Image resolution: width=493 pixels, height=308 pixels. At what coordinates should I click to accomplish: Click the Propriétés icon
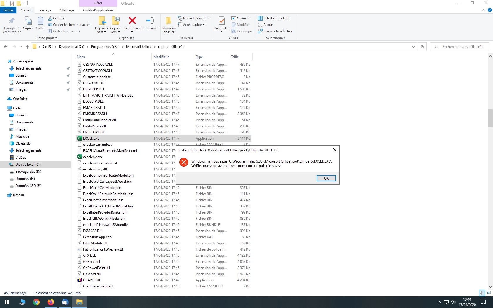(222, 21)
